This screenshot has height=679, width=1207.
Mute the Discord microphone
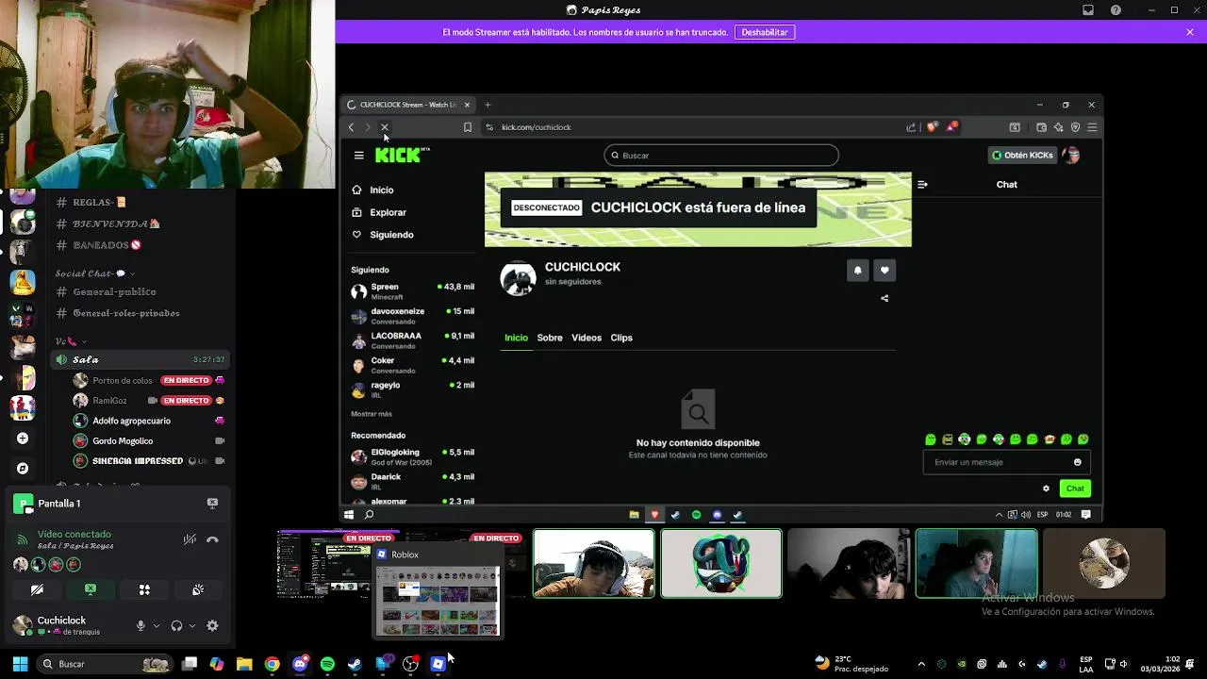[141, 625]
